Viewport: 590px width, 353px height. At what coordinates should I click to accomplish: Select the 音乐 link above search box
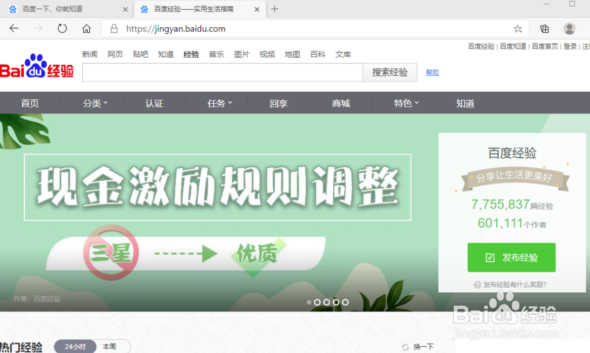[x=216, y=55]
